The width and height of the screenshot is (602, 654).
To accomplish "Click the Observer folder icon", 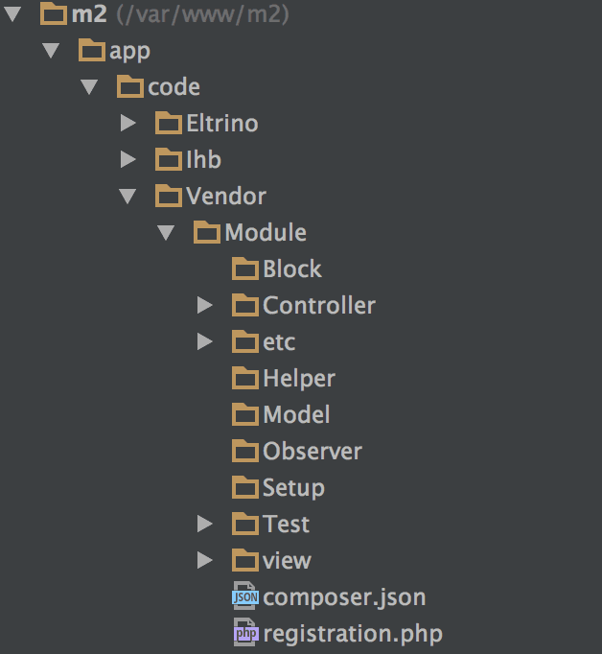I will [x=245, y=452].
